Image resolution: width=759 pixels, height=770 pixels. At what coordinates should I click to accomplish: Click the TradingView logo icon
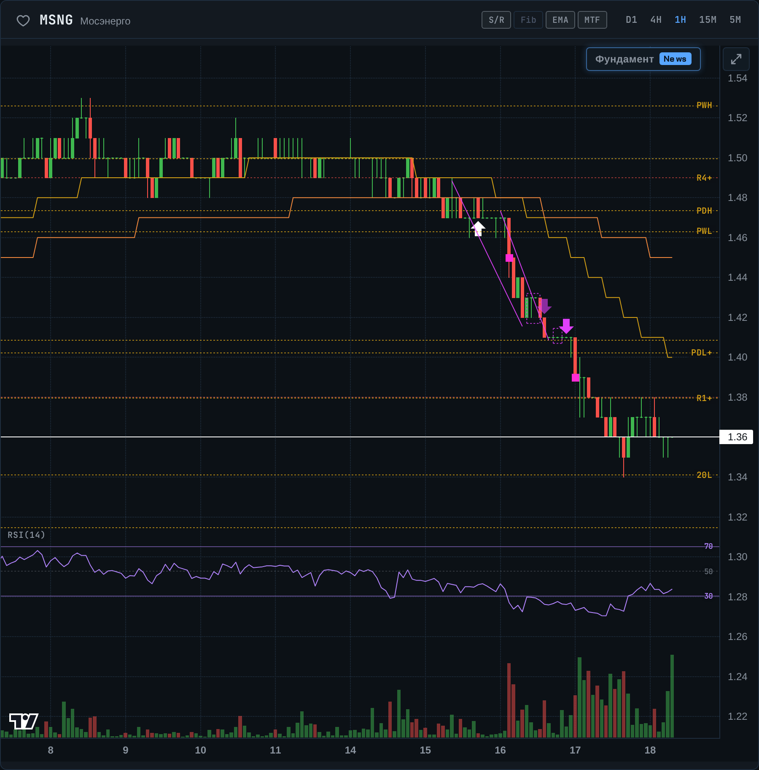pyautogui.click(x=24, y=721)
